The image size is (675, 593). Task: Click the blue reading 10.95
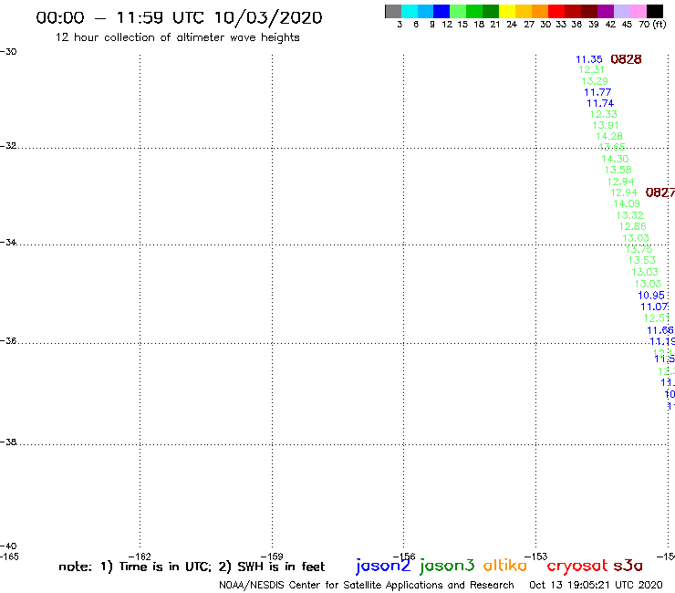651,296
